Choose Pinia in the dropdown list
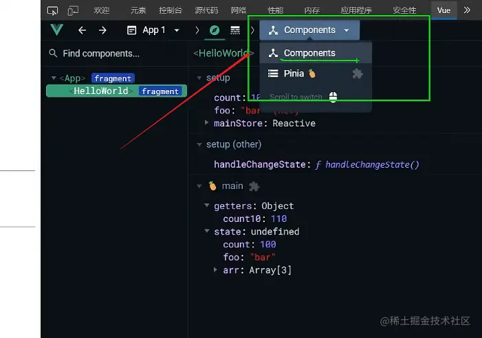The height and width of the screenshot is (338, 482). point(316,74)
